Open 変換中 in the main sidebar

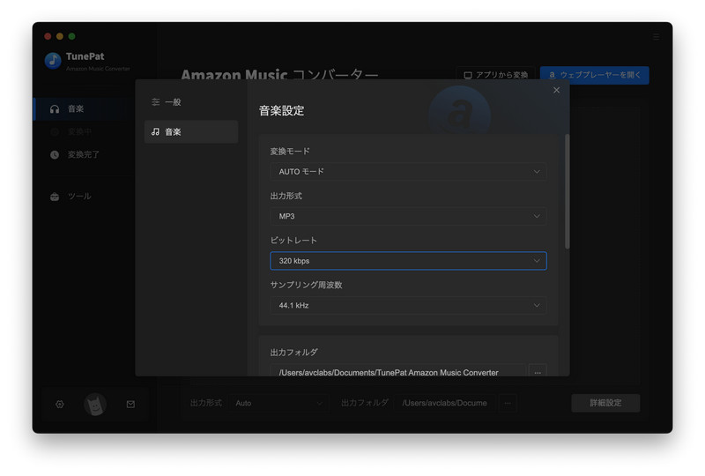[82, 132]
